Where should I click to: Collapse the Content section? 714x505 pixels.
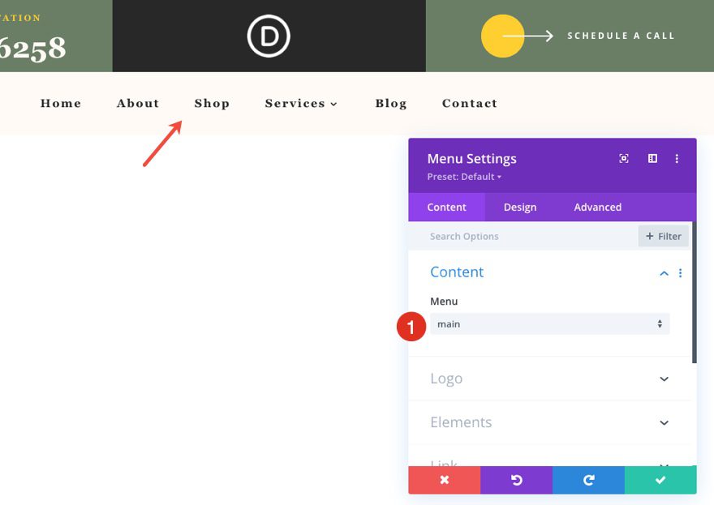pos(663,272)
